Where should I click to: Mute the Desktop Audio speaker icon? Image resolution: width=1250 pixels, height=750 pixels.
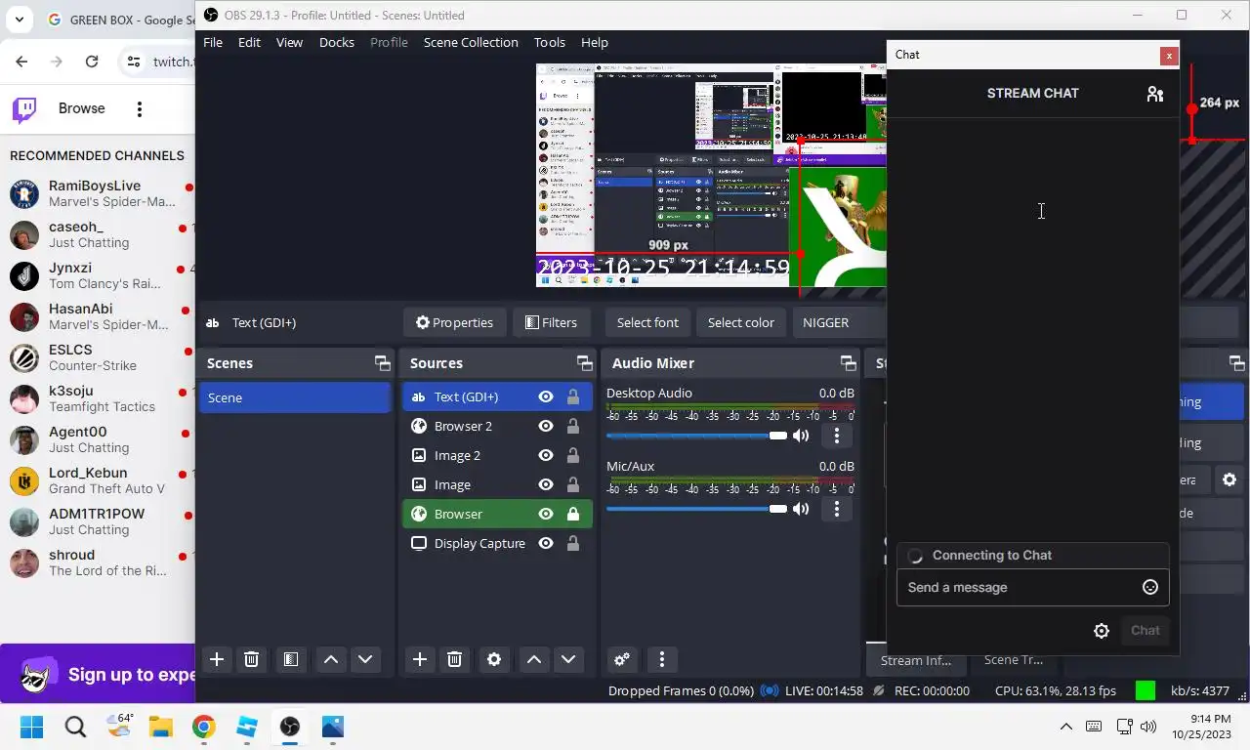[801, 436]
